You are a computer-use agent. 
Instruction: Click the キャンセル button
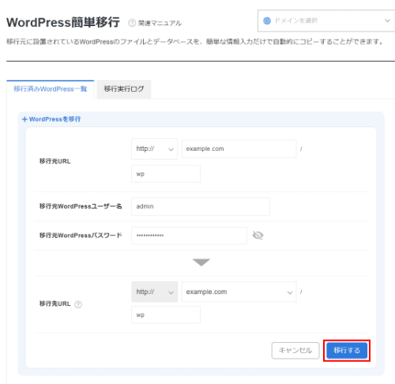coord(295,351)
